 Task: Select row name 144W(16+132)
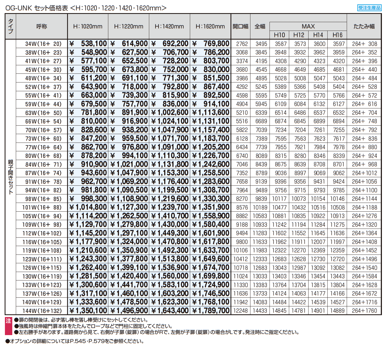(42, 311)
